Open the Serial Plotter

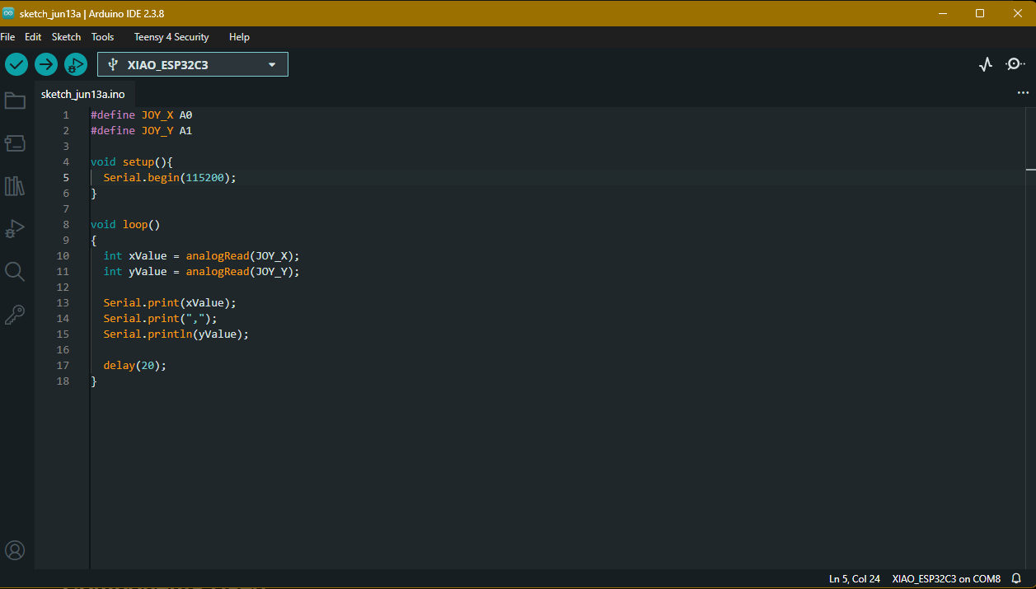[x=986, y=64]
